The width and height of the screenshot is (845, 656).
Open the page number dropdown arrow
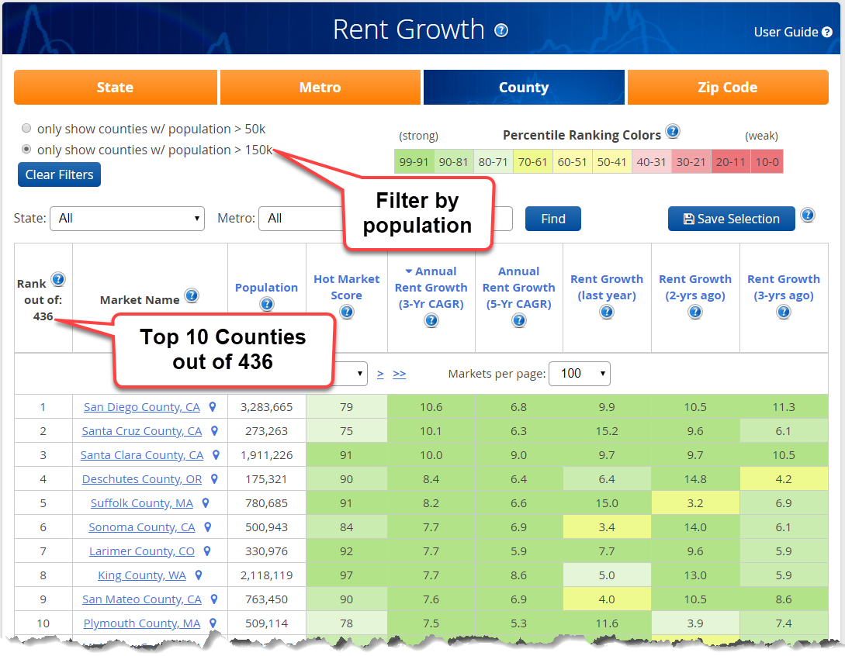click(359, 374)
